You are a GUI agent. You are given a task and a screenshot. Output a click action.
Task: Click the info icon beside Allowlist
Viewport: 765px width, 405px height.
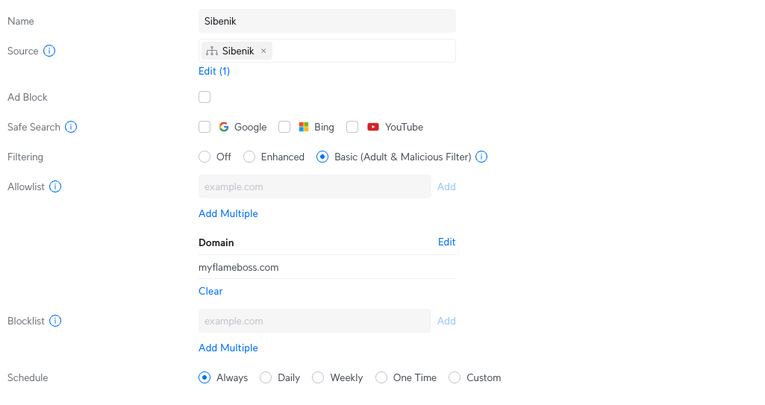(x=55, y=186)
